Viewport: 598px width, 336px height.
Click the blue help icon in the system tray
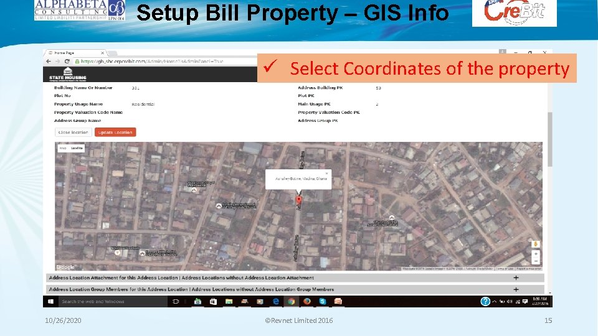click(485, 301)
